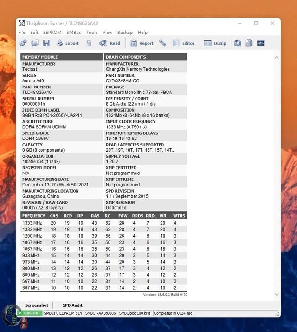Click the 1200 MHz frequency row
This screenshot has height=332, width=297.
(x=103, y=236)
